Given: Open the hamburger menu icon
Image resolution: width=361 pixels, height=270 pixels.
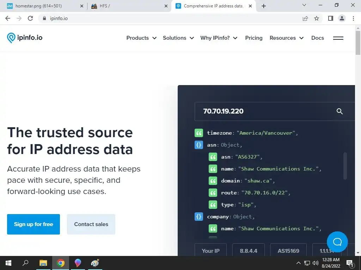Looking at the screenshot, I should pyautogui.click(x=338, y=38).
